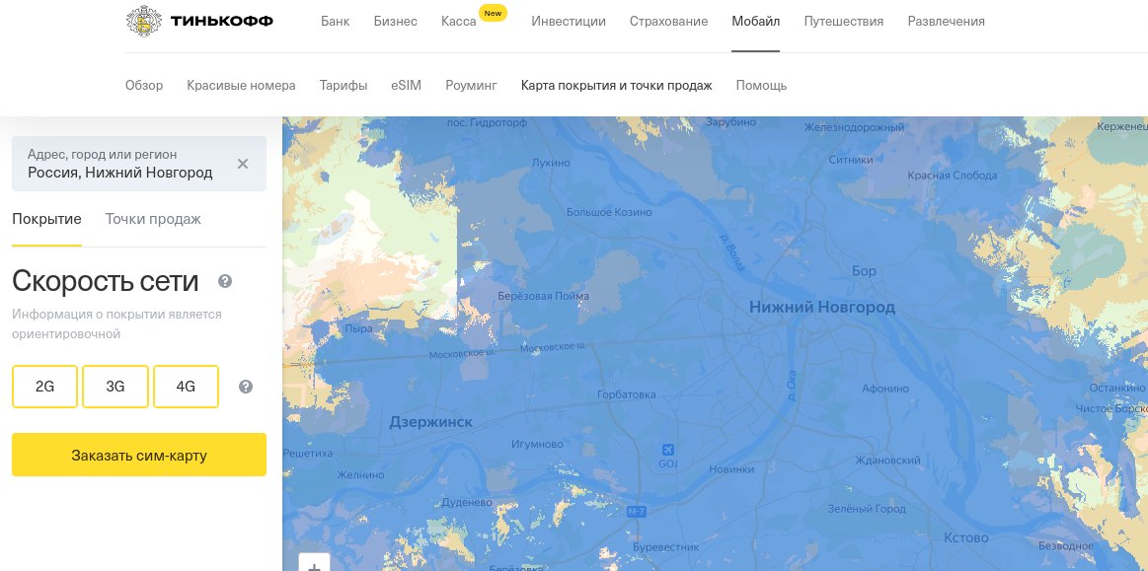Click Ждановский label on map
Image resolution: width=1148 pixels, height=571 pixels.
coord(888,461)
